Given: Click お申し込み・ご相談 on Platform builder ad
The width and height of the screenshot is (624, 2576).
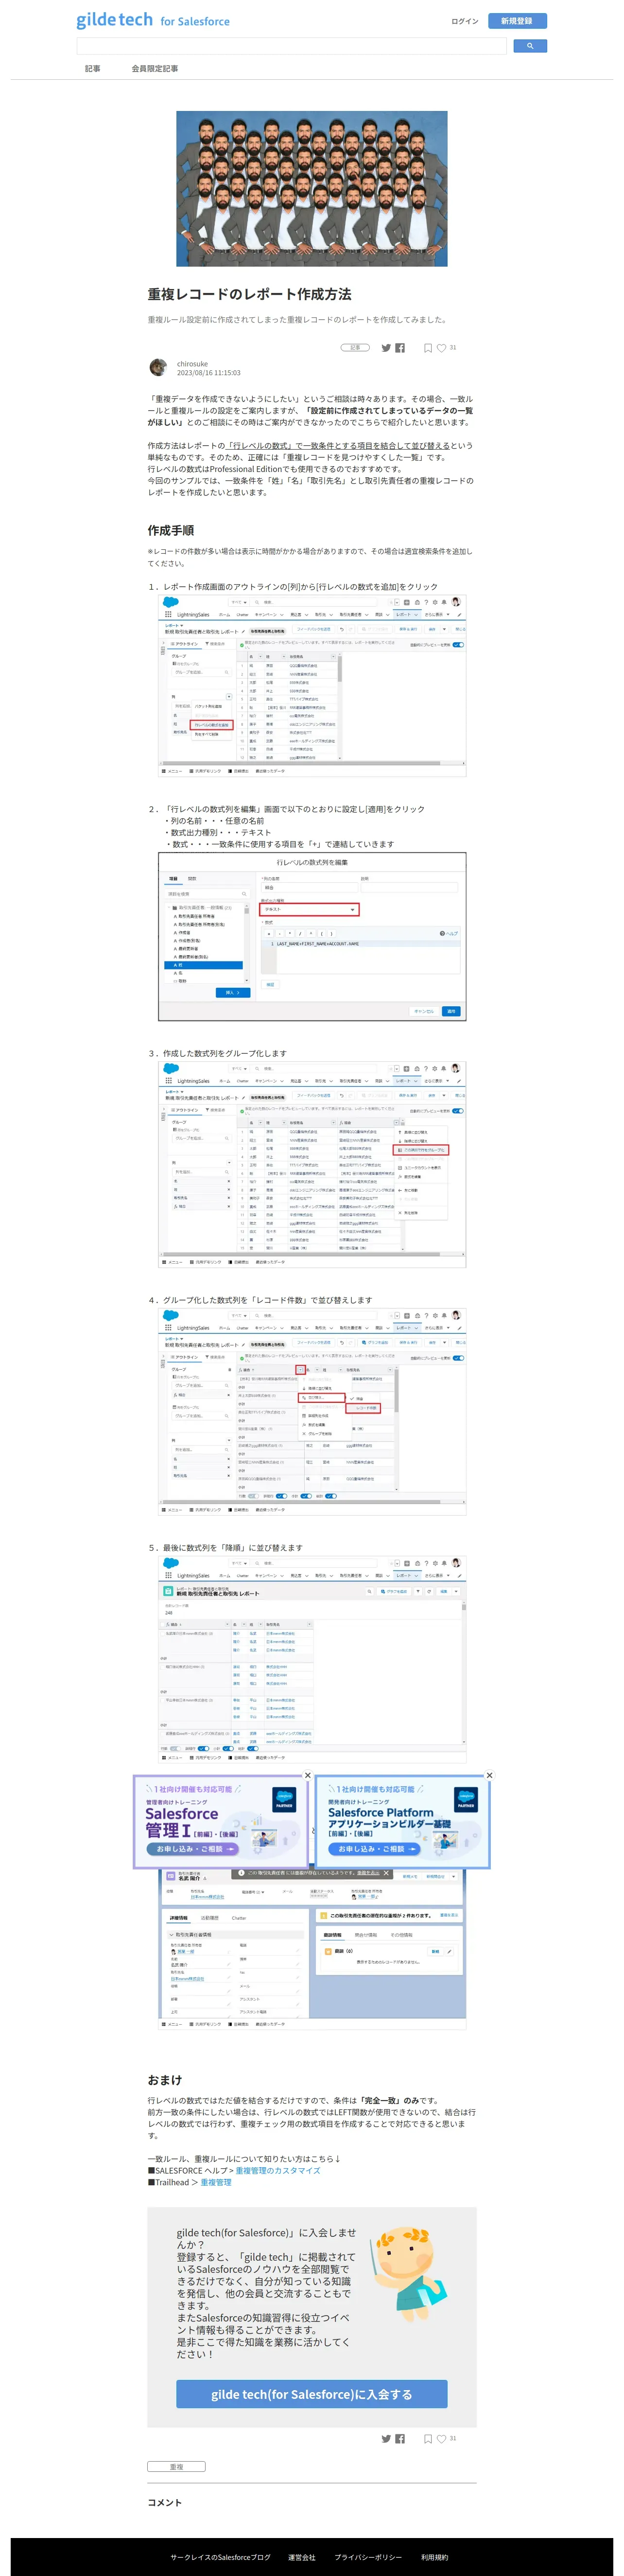Looking at the screenshot, I should coord(374,1850).
